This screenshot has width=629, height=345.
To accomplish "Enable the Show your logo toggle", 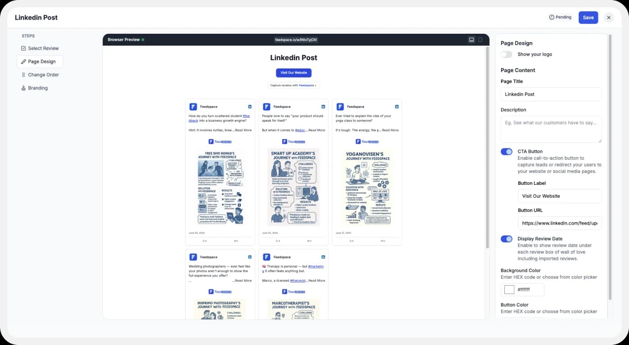I will pos(506,54).
